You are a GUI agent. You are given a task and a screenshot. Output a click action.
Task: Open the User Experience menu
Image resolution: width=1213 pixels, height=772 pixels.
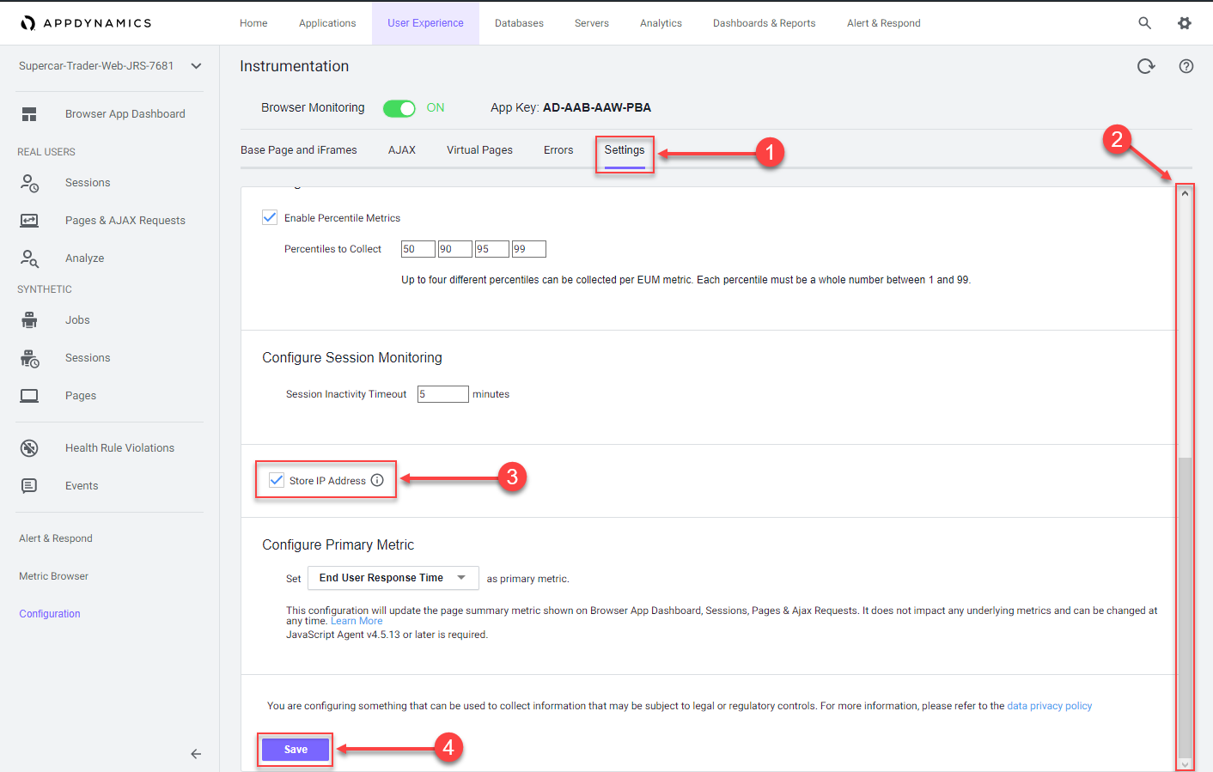(425, 23)
